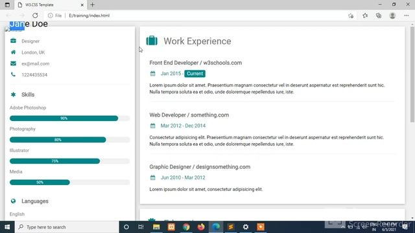Image resolution: width=415 pixels, height=233 pixels.
Task: Add this page to favorites star icon
Action: (351, 16)
